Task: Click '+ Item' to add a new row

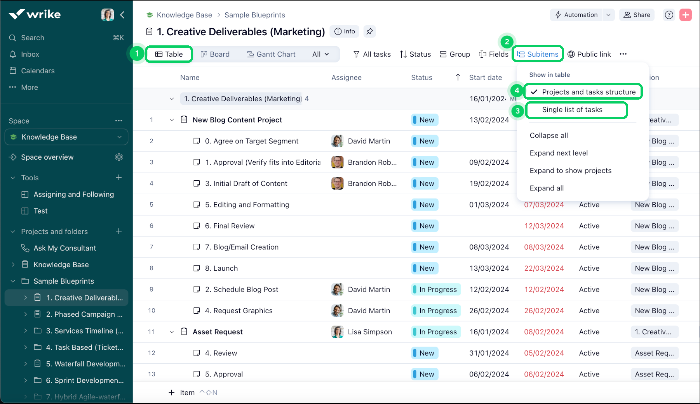Action: (181, 392)
